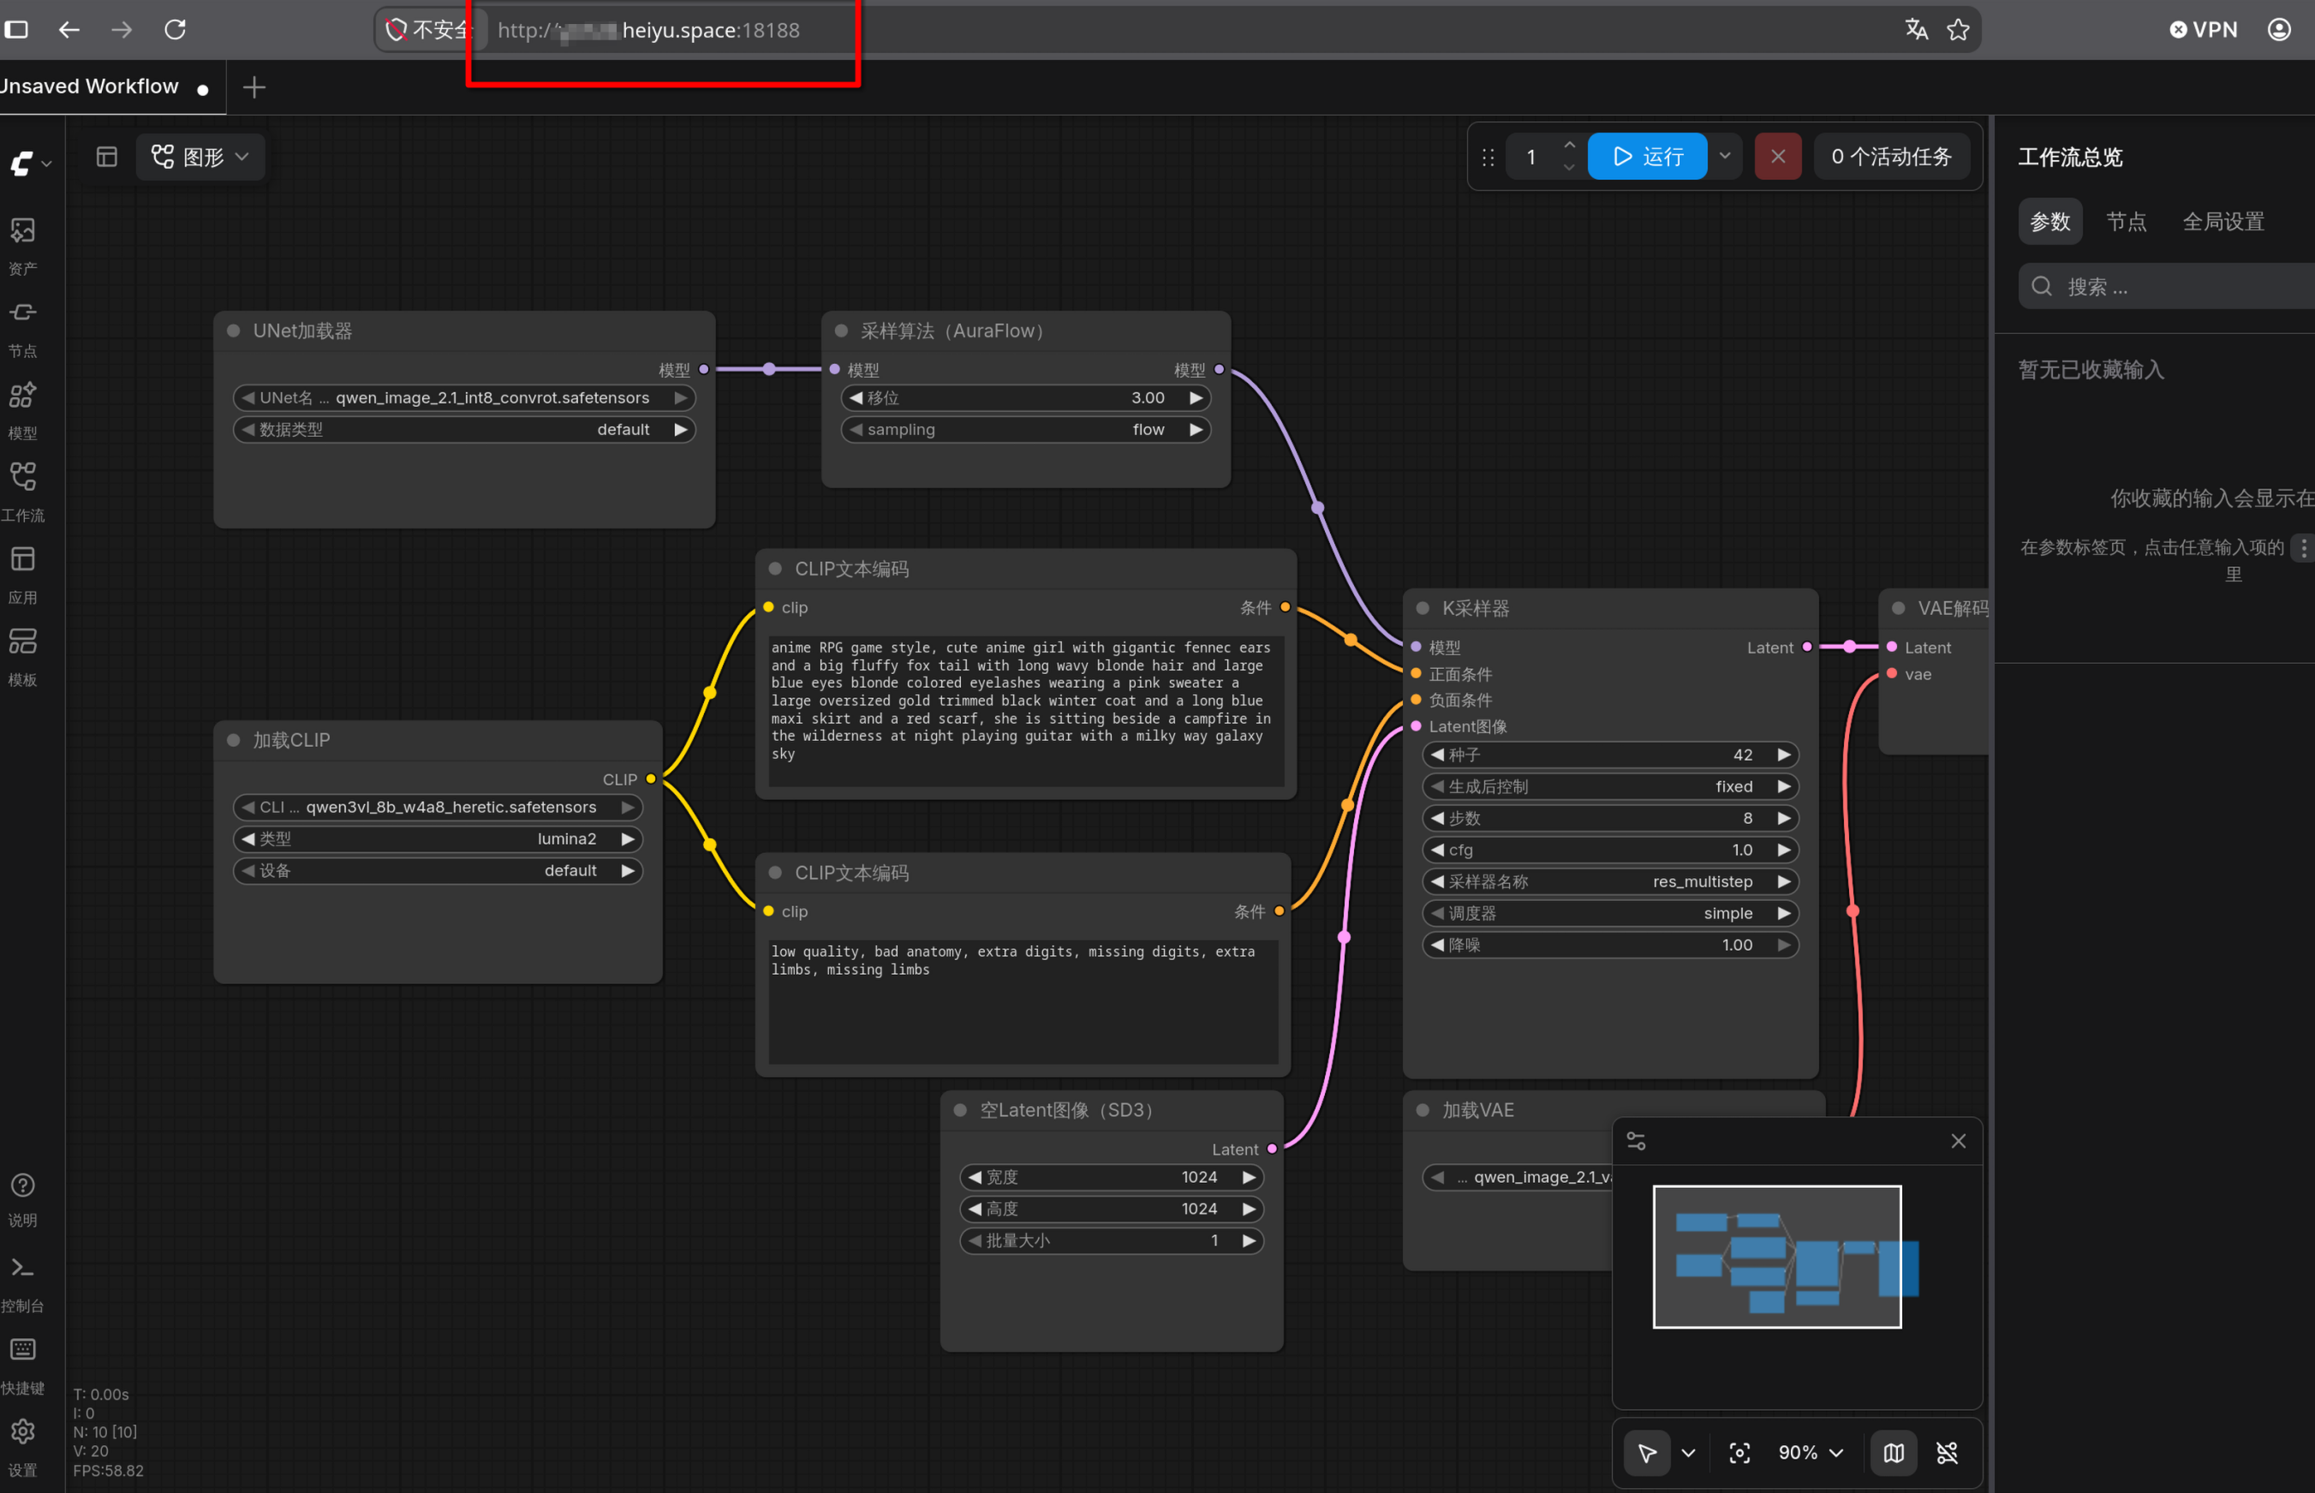Open the 工作流 workflows sidebar panel
Screen dimensions: 2315x1493
23,493
